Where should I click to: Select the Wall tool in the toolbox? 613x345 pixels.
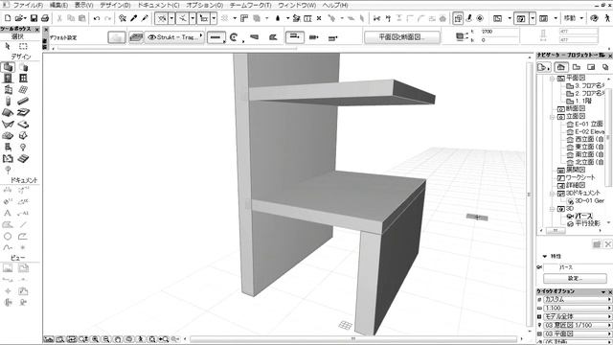[8, 67]
